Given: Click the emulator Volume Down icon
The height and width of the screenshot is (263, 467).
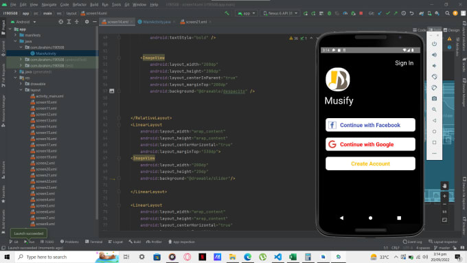Looking at the screenshot, I should (434, 66).
